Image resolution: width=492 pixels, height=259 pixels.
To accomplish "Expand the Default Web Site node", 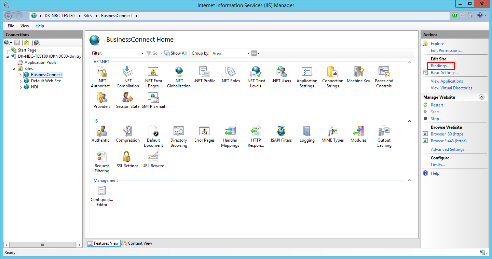I will (20, 81).
